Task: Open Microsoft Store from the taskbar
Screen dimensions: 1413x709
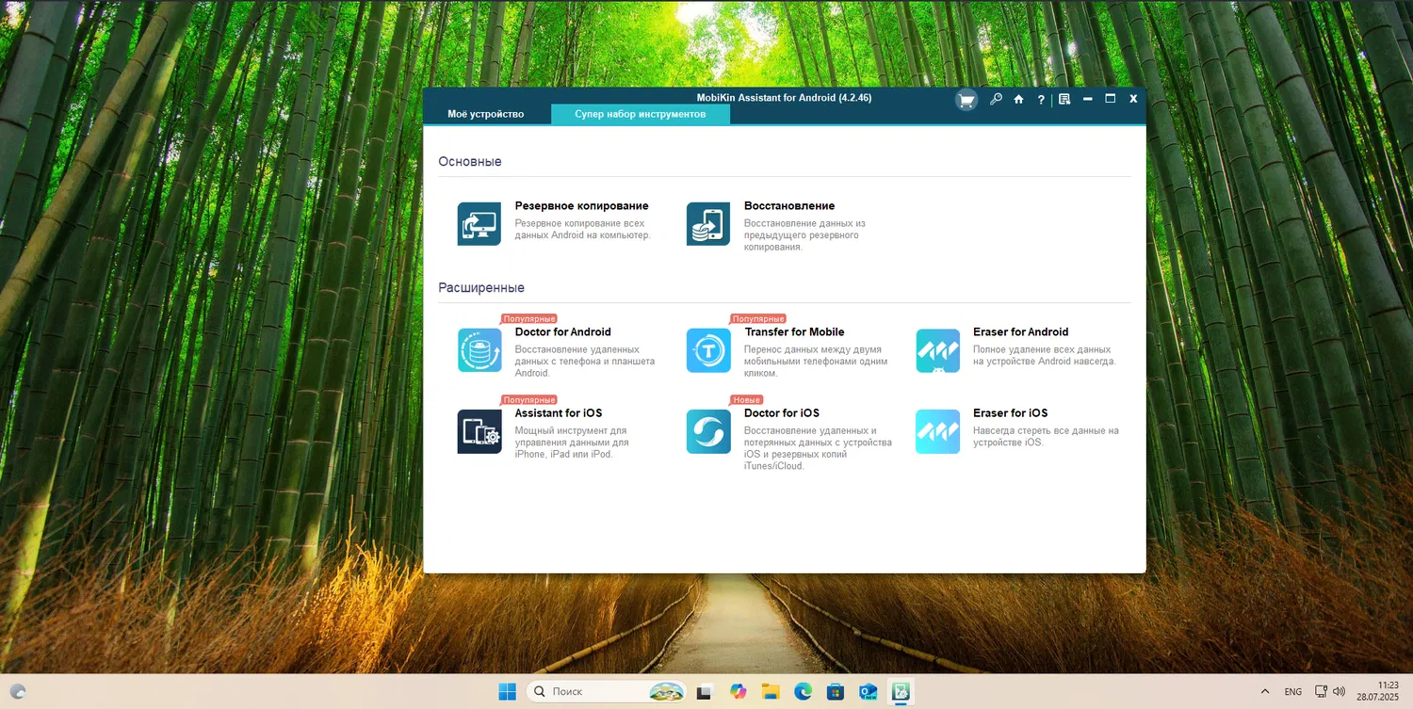Action: point(835,692)
